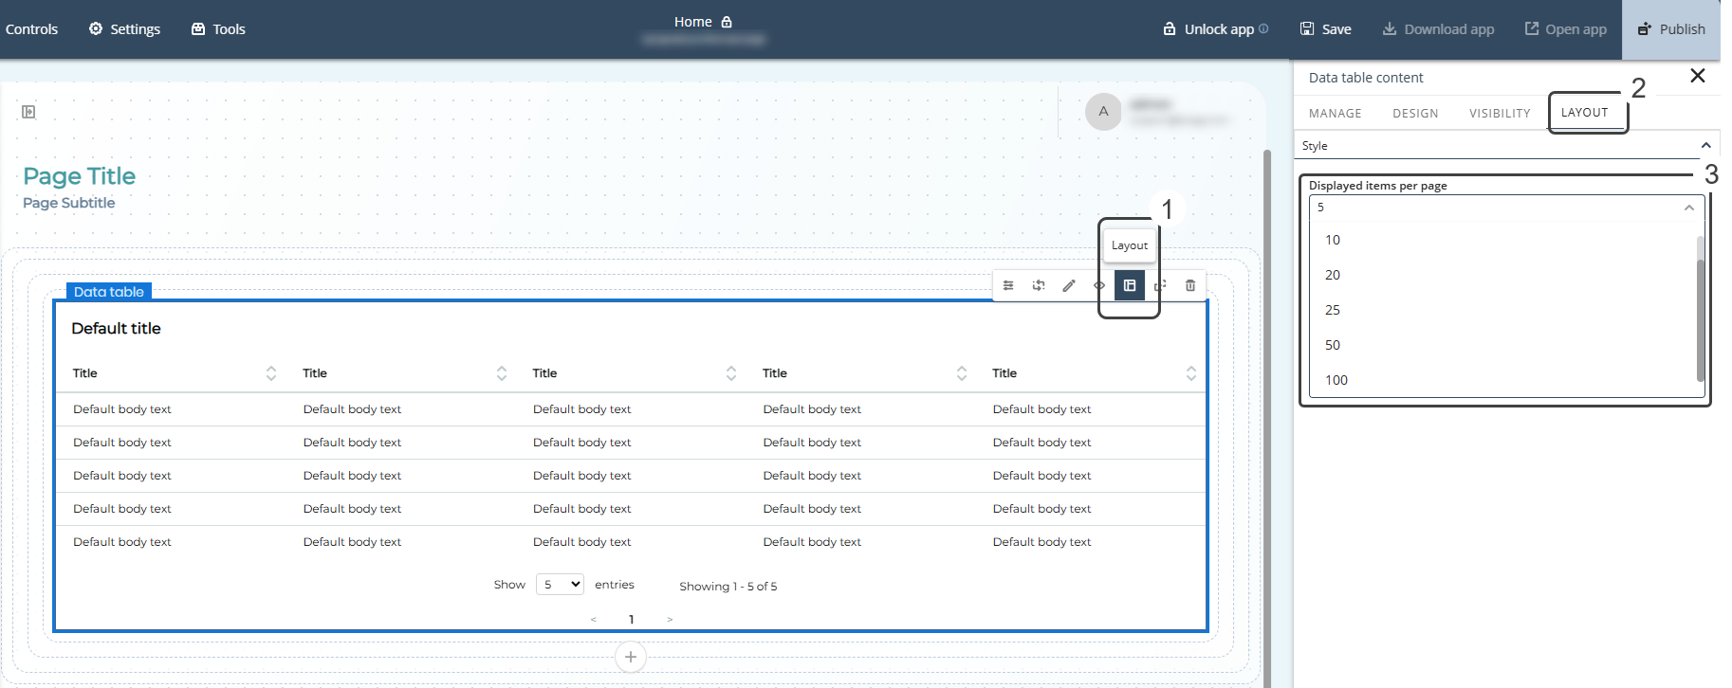Collapse the Style section
This screenshot has width=1732, height=688.
click(x=1705, y=146)
